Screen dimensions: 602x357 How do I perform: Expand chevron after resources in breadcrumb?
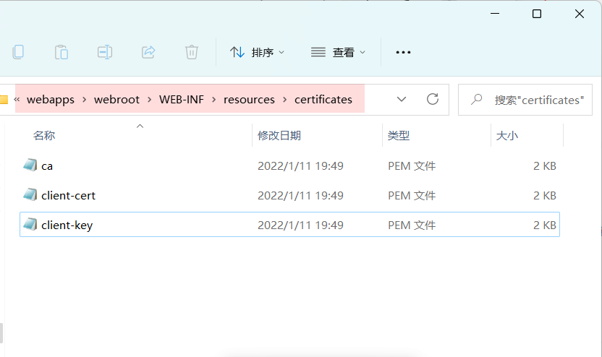coord(285,100)
